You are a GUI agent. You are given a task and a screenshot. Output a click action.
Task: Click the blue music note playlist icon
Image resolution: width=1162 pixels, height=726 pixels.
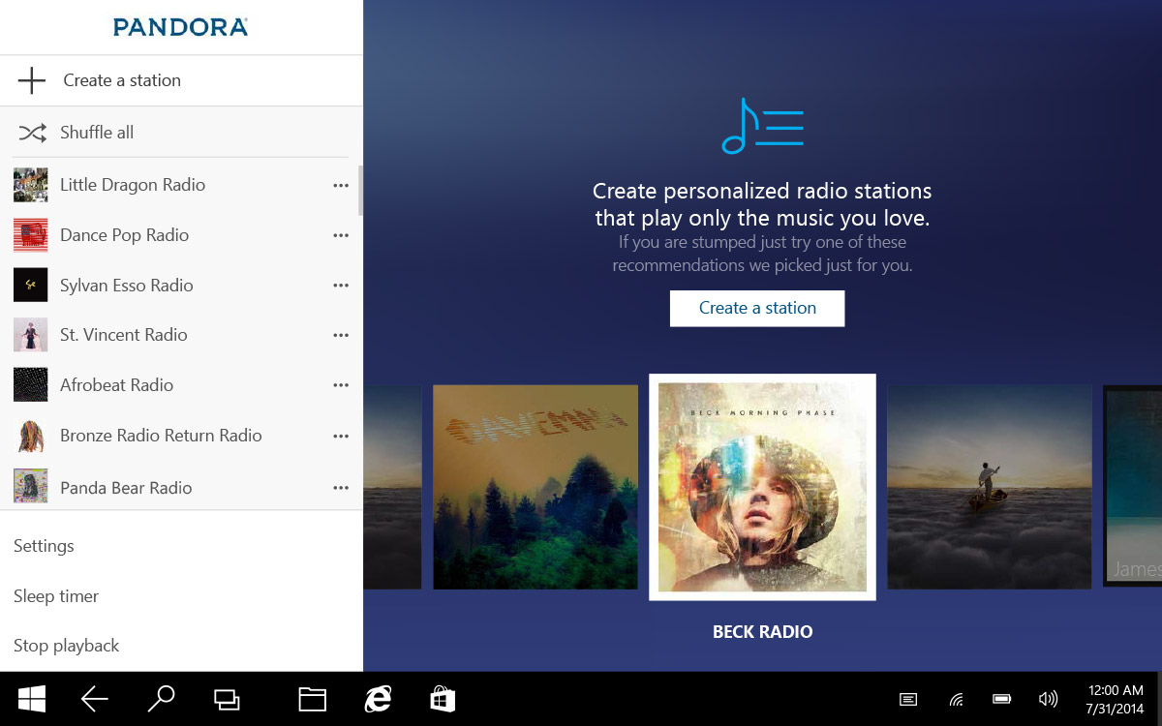(x=762, y=126)
